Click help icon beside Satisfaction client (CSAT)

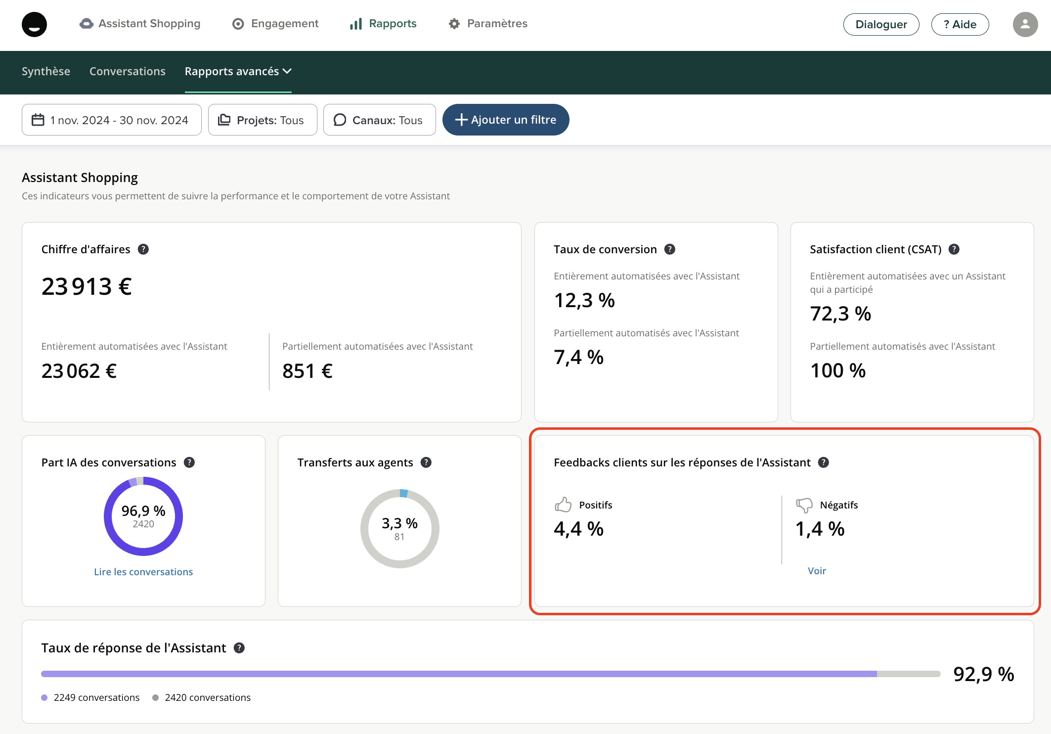tap(954, 249)
